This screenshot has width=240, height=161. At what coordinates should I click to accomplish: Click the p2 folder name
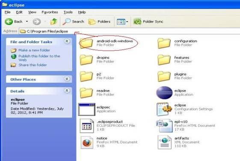[99, 74]
